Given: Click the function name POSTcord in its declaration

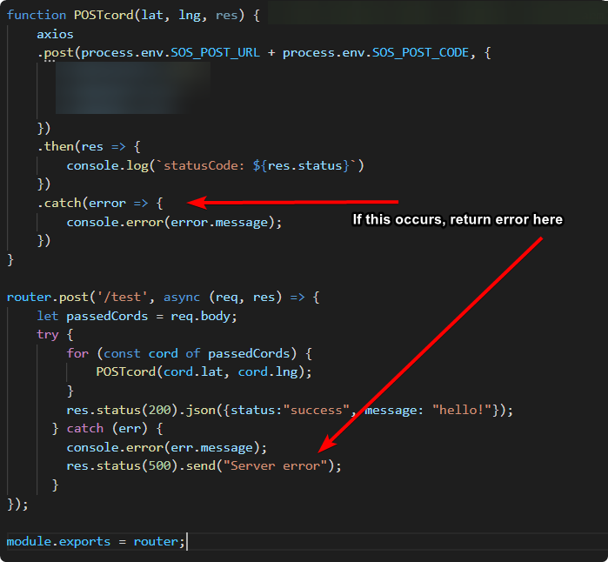Looking at the screenshot, I should tap(104, 15).
